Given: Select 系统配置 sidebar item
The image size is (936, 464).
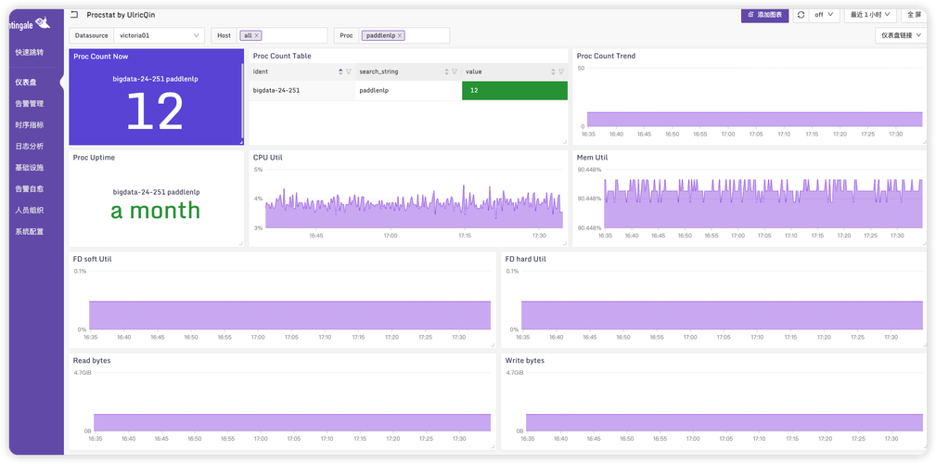Looking at the screenshot, I should [x=30, y=232].
